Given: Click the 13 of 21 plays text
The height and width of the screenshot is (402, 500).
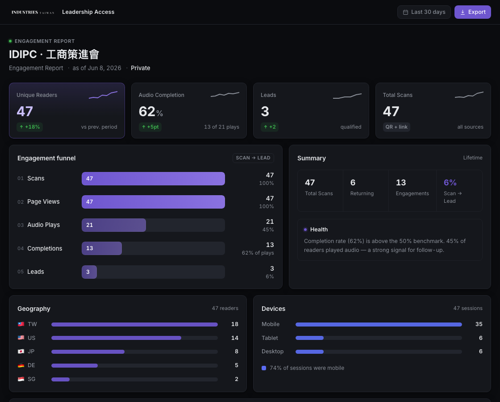Looking at the screenshot, I should 221,127.
